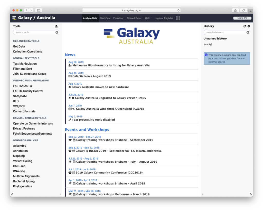Refresh the history with the refresh icon

click(x=245, y=26)
